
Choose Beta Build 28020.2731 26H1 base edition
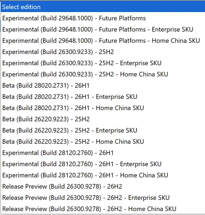click(103, 85)
